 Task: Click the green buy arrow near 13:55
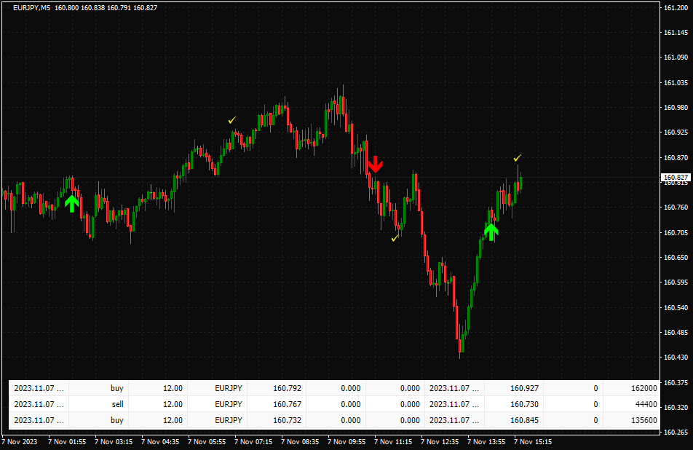[x=491, y=232]
